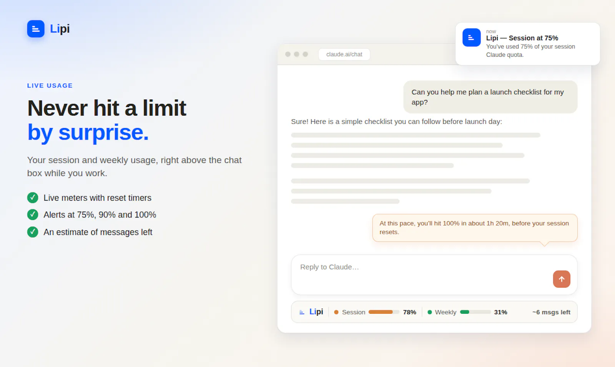
Task: Click the 'Weekly' label in usage bar
Action: pyautogui.click(x=445, y=312)
